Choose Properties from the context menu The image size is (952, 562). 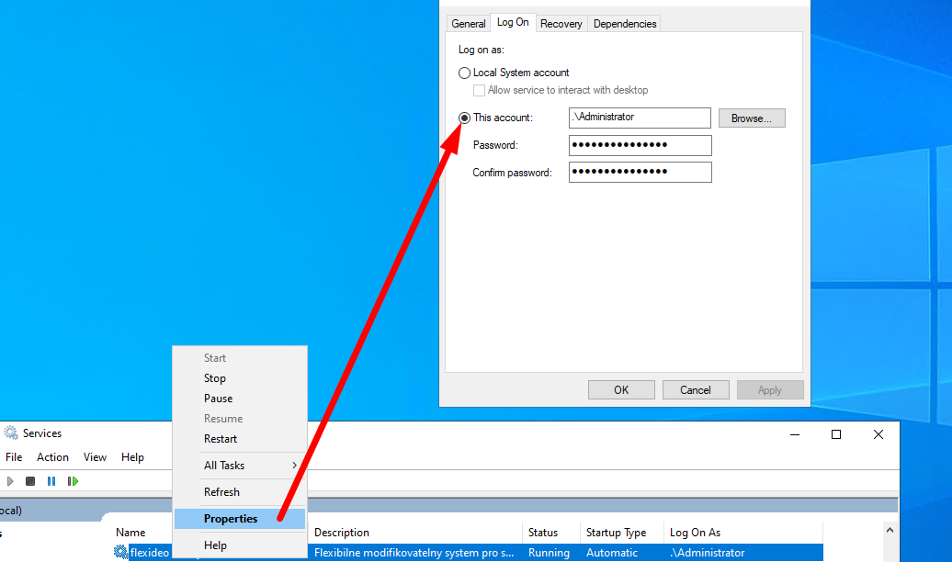(x=231, y=519)
